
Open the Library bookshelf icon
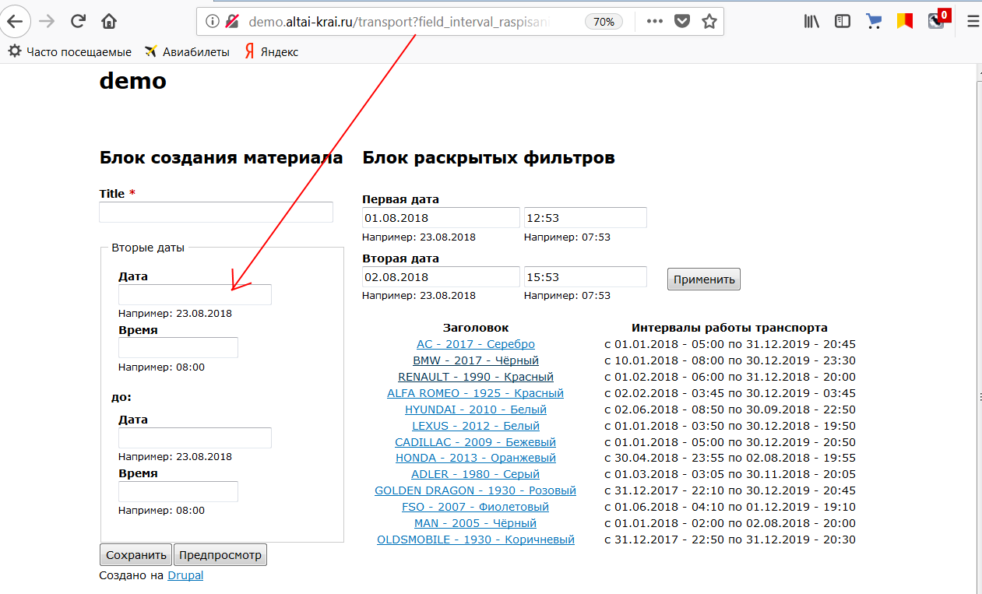click(x=812, y=22)
